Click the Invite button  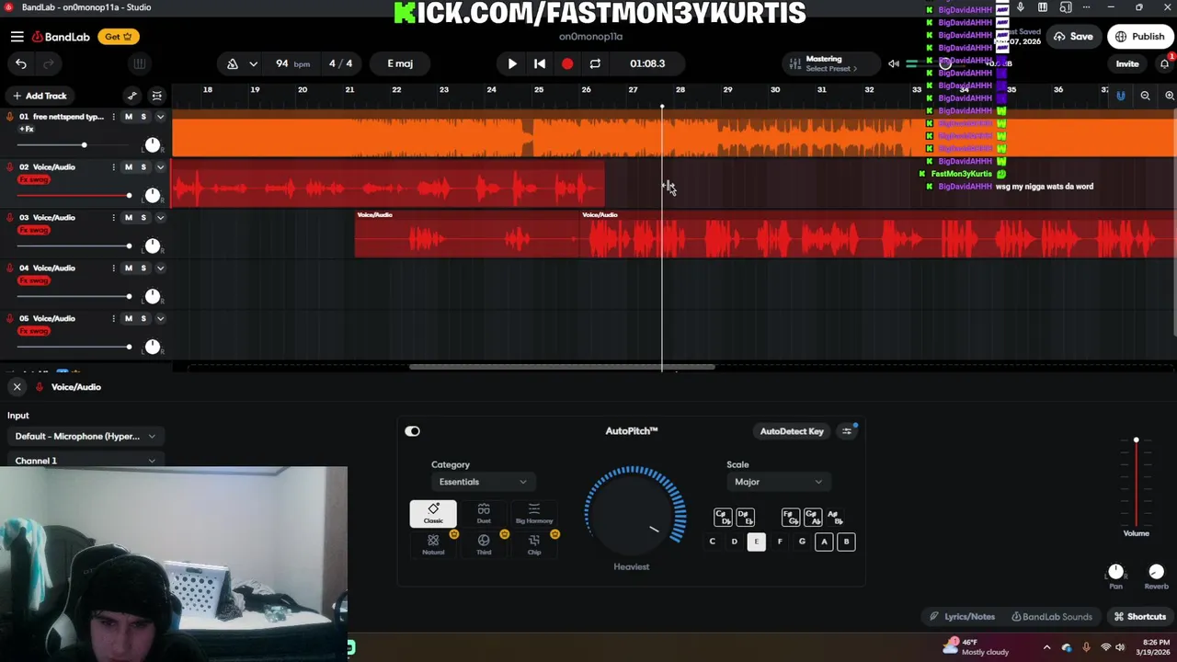[x=1127, y=63]
